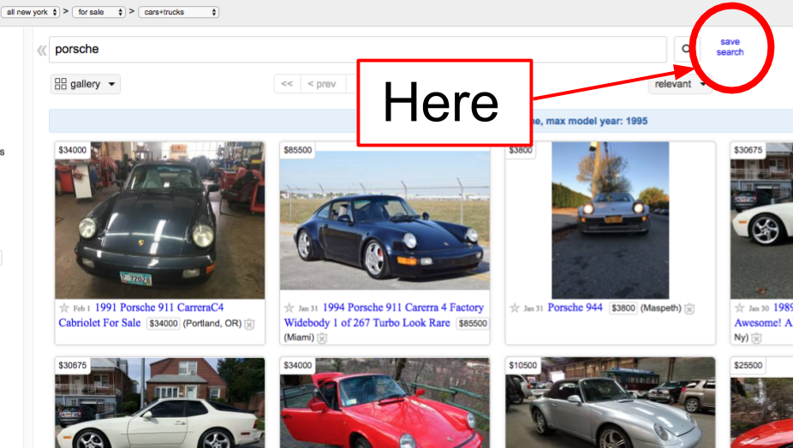The height and width of the screenshot is (448, 793).
Task: Click the 'Jan 31' date on Porsche 944 listing
Action: click(x=533, y=308)
